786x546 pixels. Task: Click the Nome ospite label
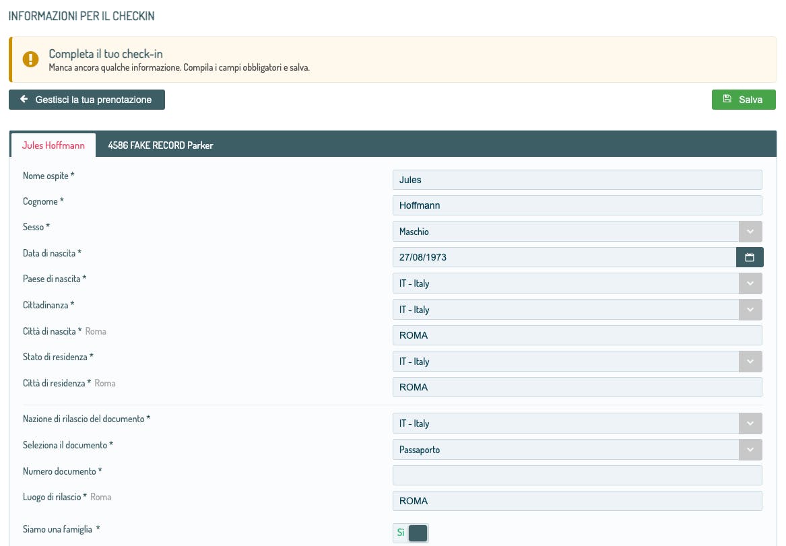[x=48, y=176]
